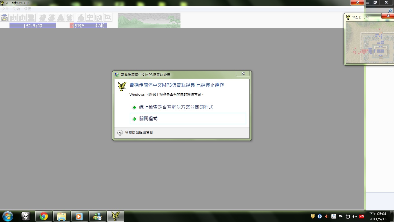This screenshot has width=394, height=222.
Task: Open Google Chrome from the taskbar
Action: pos(44,216)
